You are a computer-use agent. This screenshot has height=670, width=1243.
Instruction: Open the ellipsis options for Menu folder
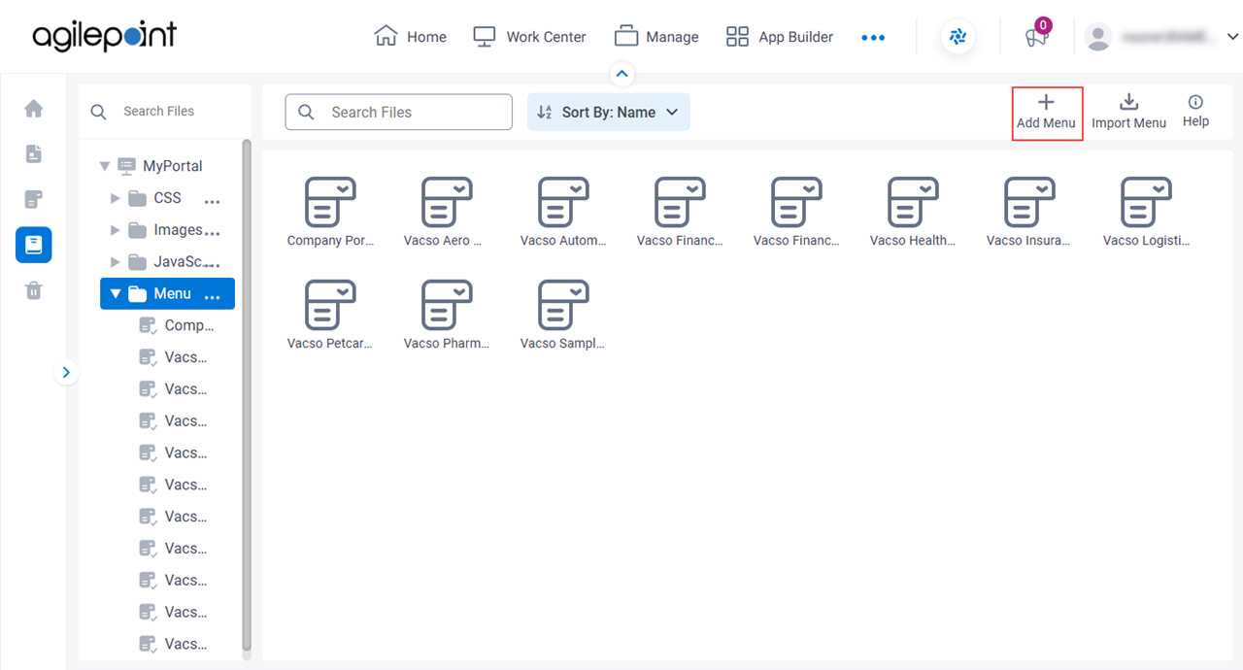click(213, 295)
